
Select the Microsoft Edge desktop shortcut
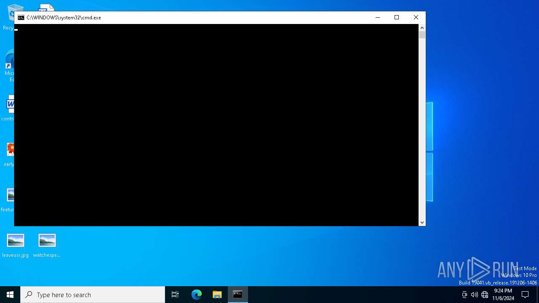8,66
